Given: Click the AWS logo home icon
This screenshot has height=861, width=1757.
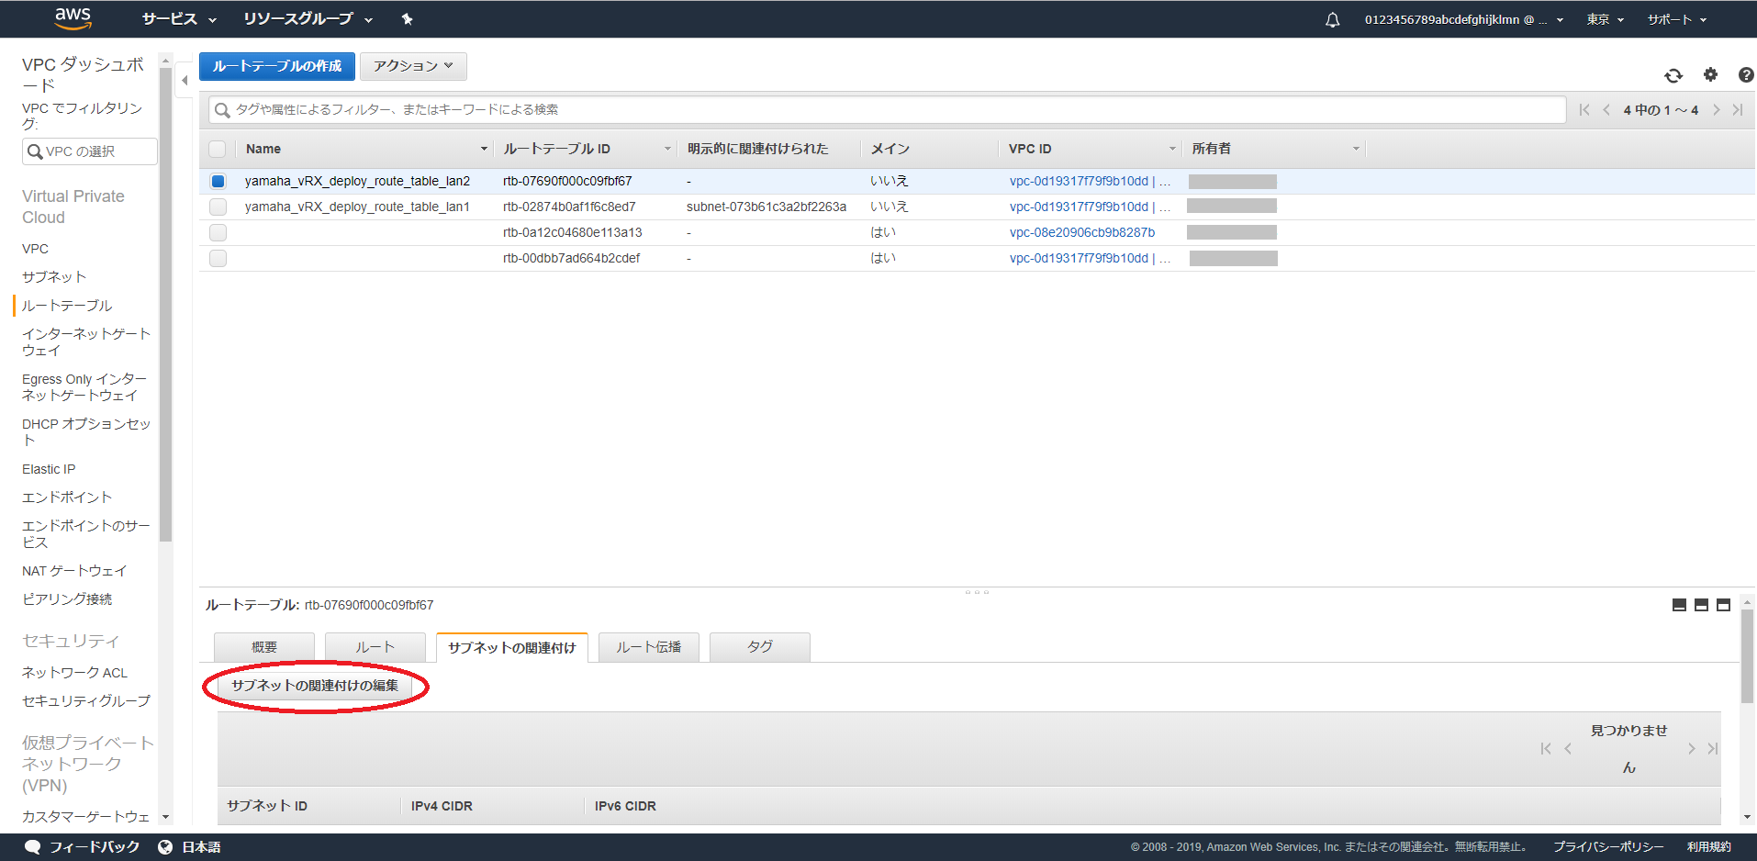Looking at the screenshot, I should tap(73, 18).
